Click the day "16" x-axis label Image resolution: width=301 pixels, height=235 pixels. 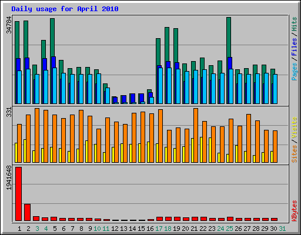150,229
